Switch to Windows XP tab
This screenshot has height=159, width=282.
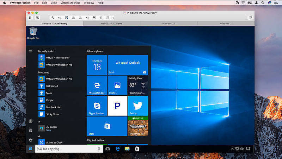[168, 24]
